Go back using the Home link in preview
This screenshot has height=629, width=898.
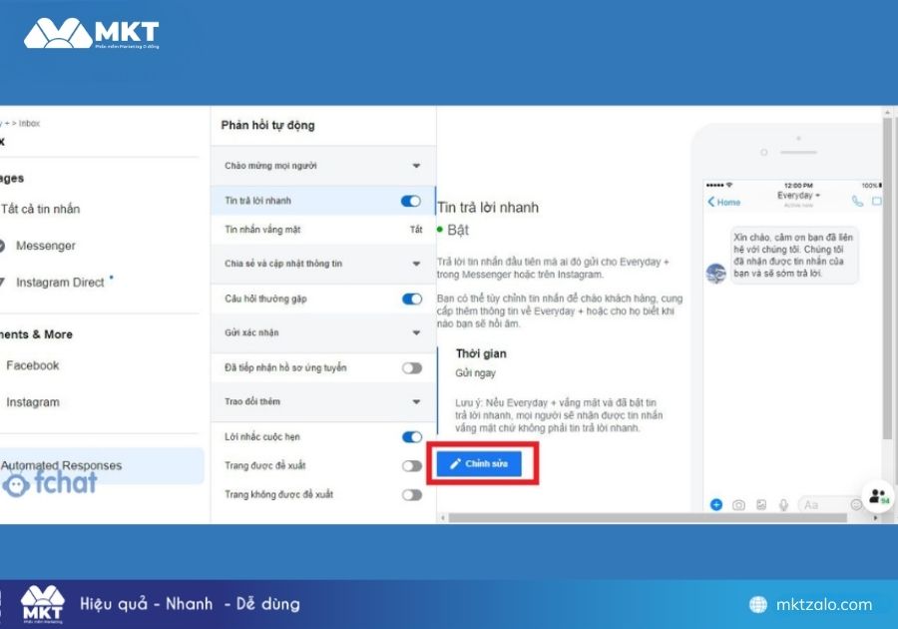(724, 202)
